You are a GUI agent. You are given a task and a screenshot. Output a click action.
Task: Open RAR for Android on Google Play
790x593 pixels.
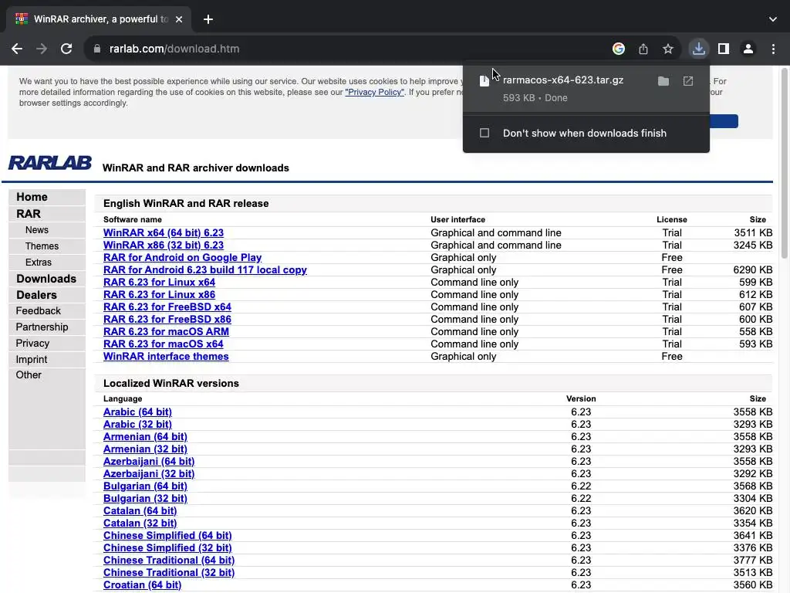pos(182,258)
